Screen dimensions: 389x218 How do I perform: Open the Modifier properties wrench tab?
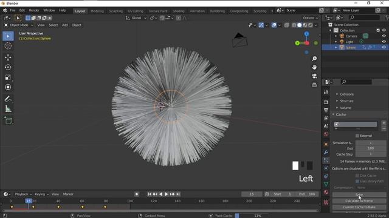(x=326, y=152)
